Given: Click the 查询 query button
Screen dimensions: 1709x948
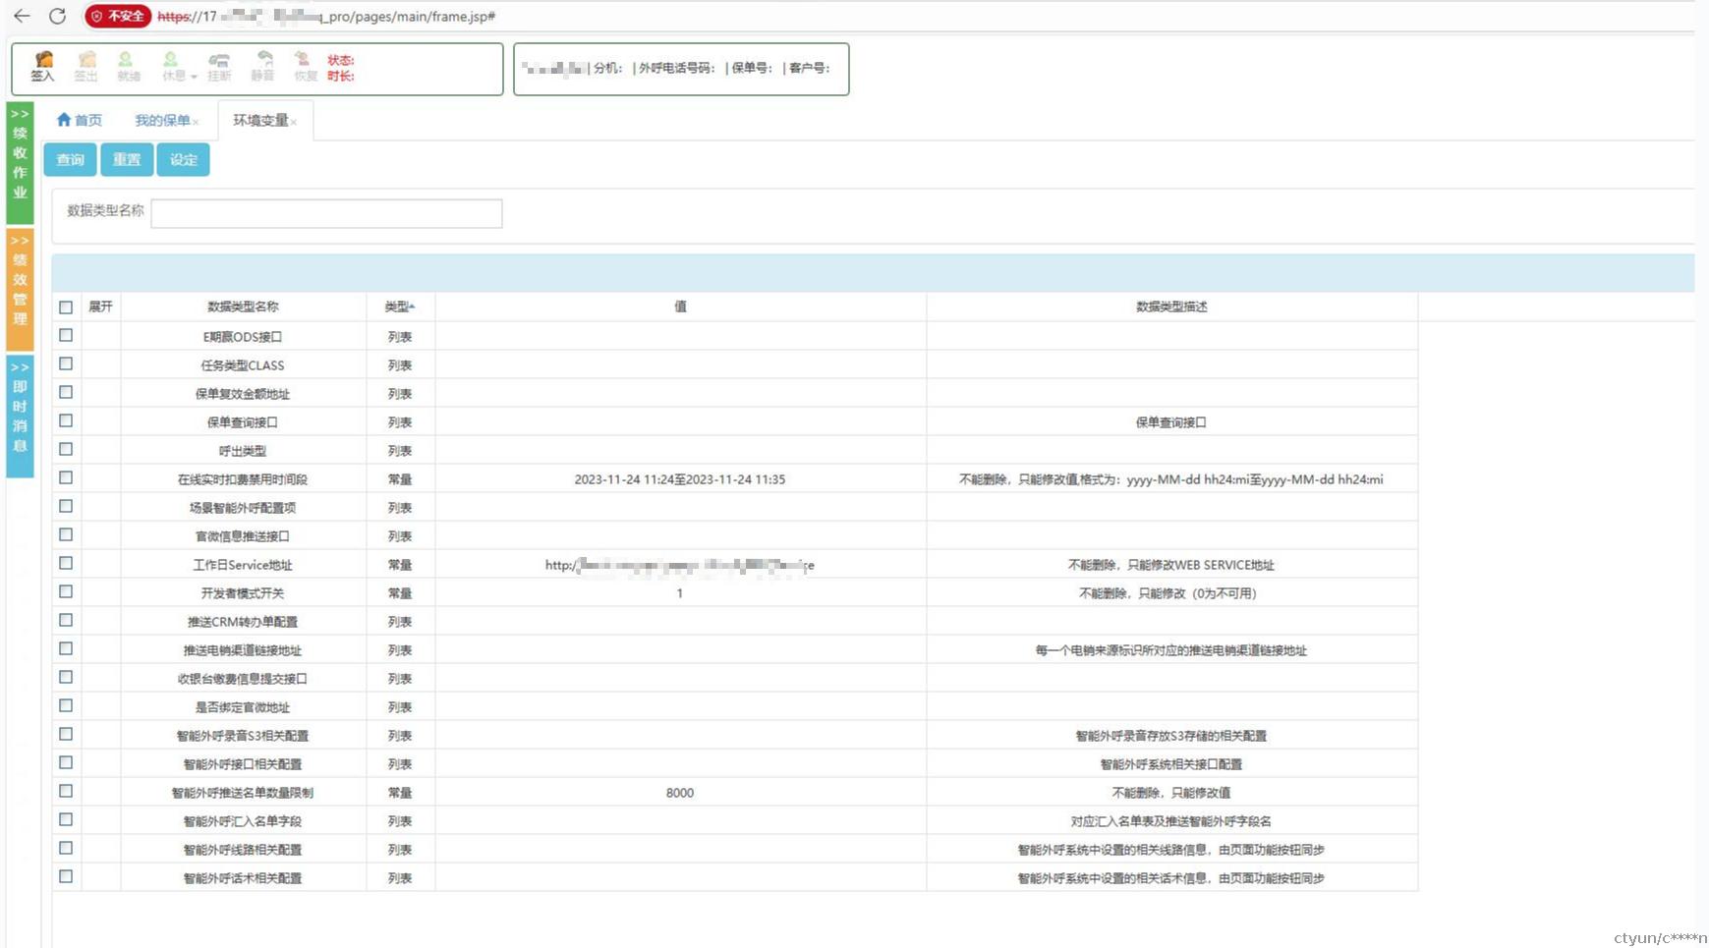Looking at the screenshot, I should 70,159.
